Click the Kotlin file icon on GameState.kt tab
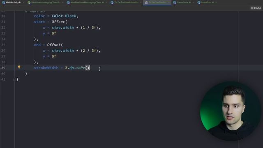 [175, 2]
